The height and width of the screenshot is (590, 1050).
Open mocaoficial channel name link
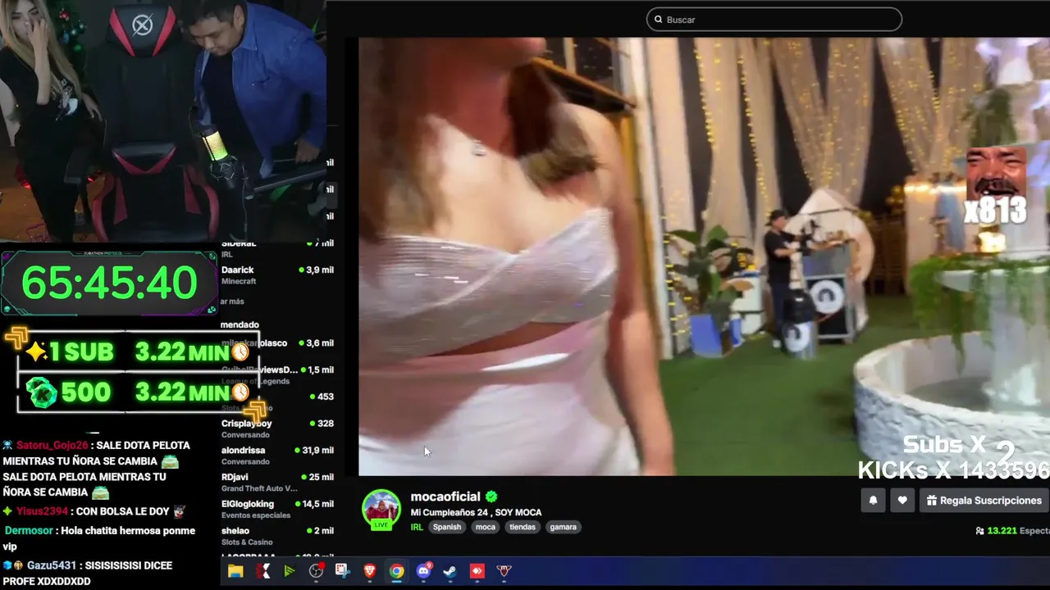[x=445, y=497]
